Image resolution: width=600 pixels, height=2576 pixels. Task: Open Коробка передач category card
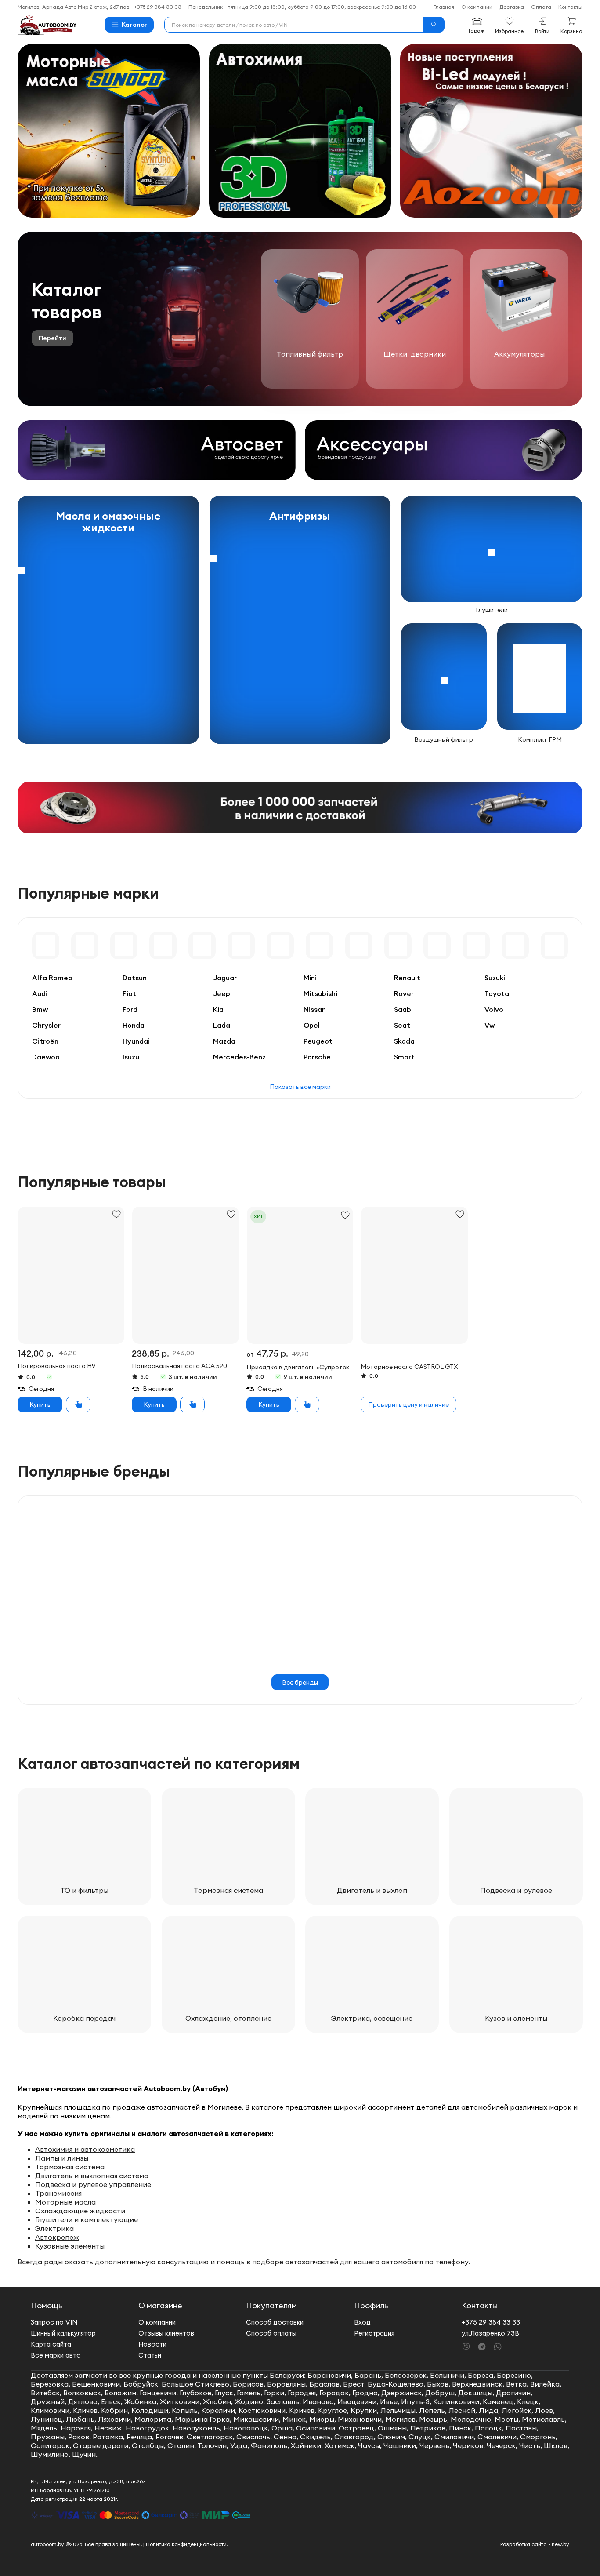click(x=84, y=1974)
